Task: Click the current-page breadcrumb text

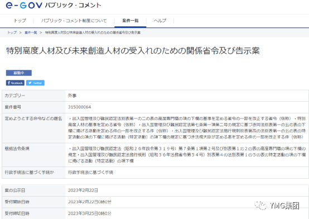Action: pyautogui.click(x=93, y=32)
